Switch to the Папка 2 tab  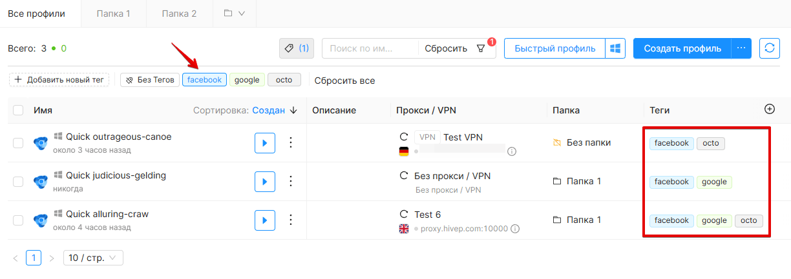(179, 13)
